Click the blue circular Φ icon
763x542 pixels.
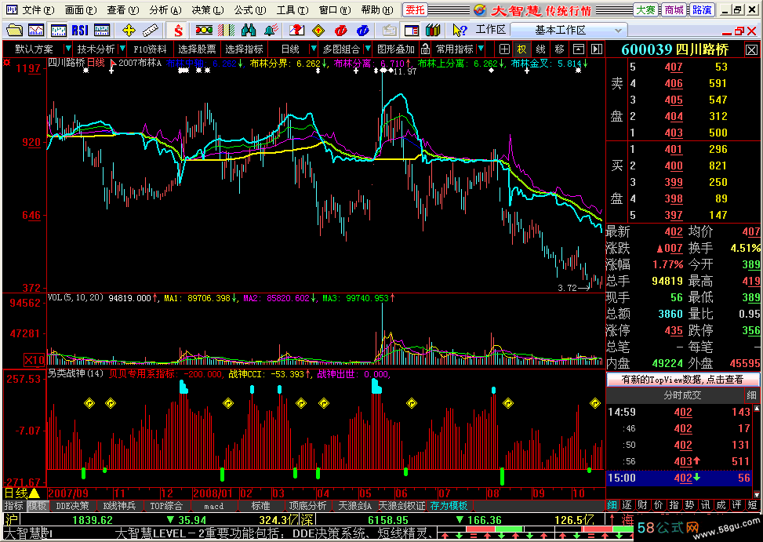pyautogui.click(x=362, y=31)
